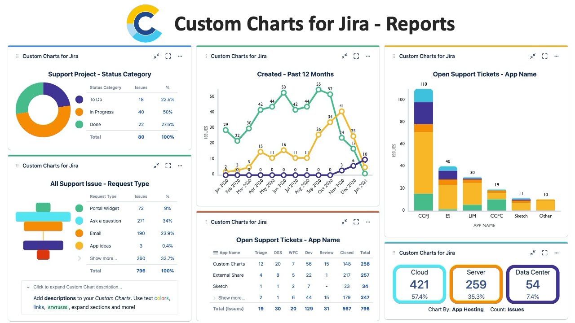Select the Server 259 tile
Viewport: 575px width, 323px height.
click(476, 284)
